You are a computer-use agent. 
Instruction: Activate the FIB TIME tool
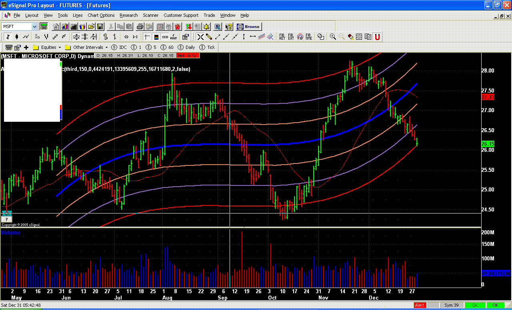pos(308,37)
